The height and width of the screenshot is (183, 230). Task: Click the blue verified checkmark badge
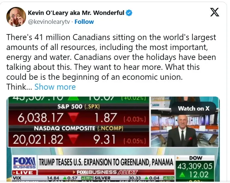[129, 13]
